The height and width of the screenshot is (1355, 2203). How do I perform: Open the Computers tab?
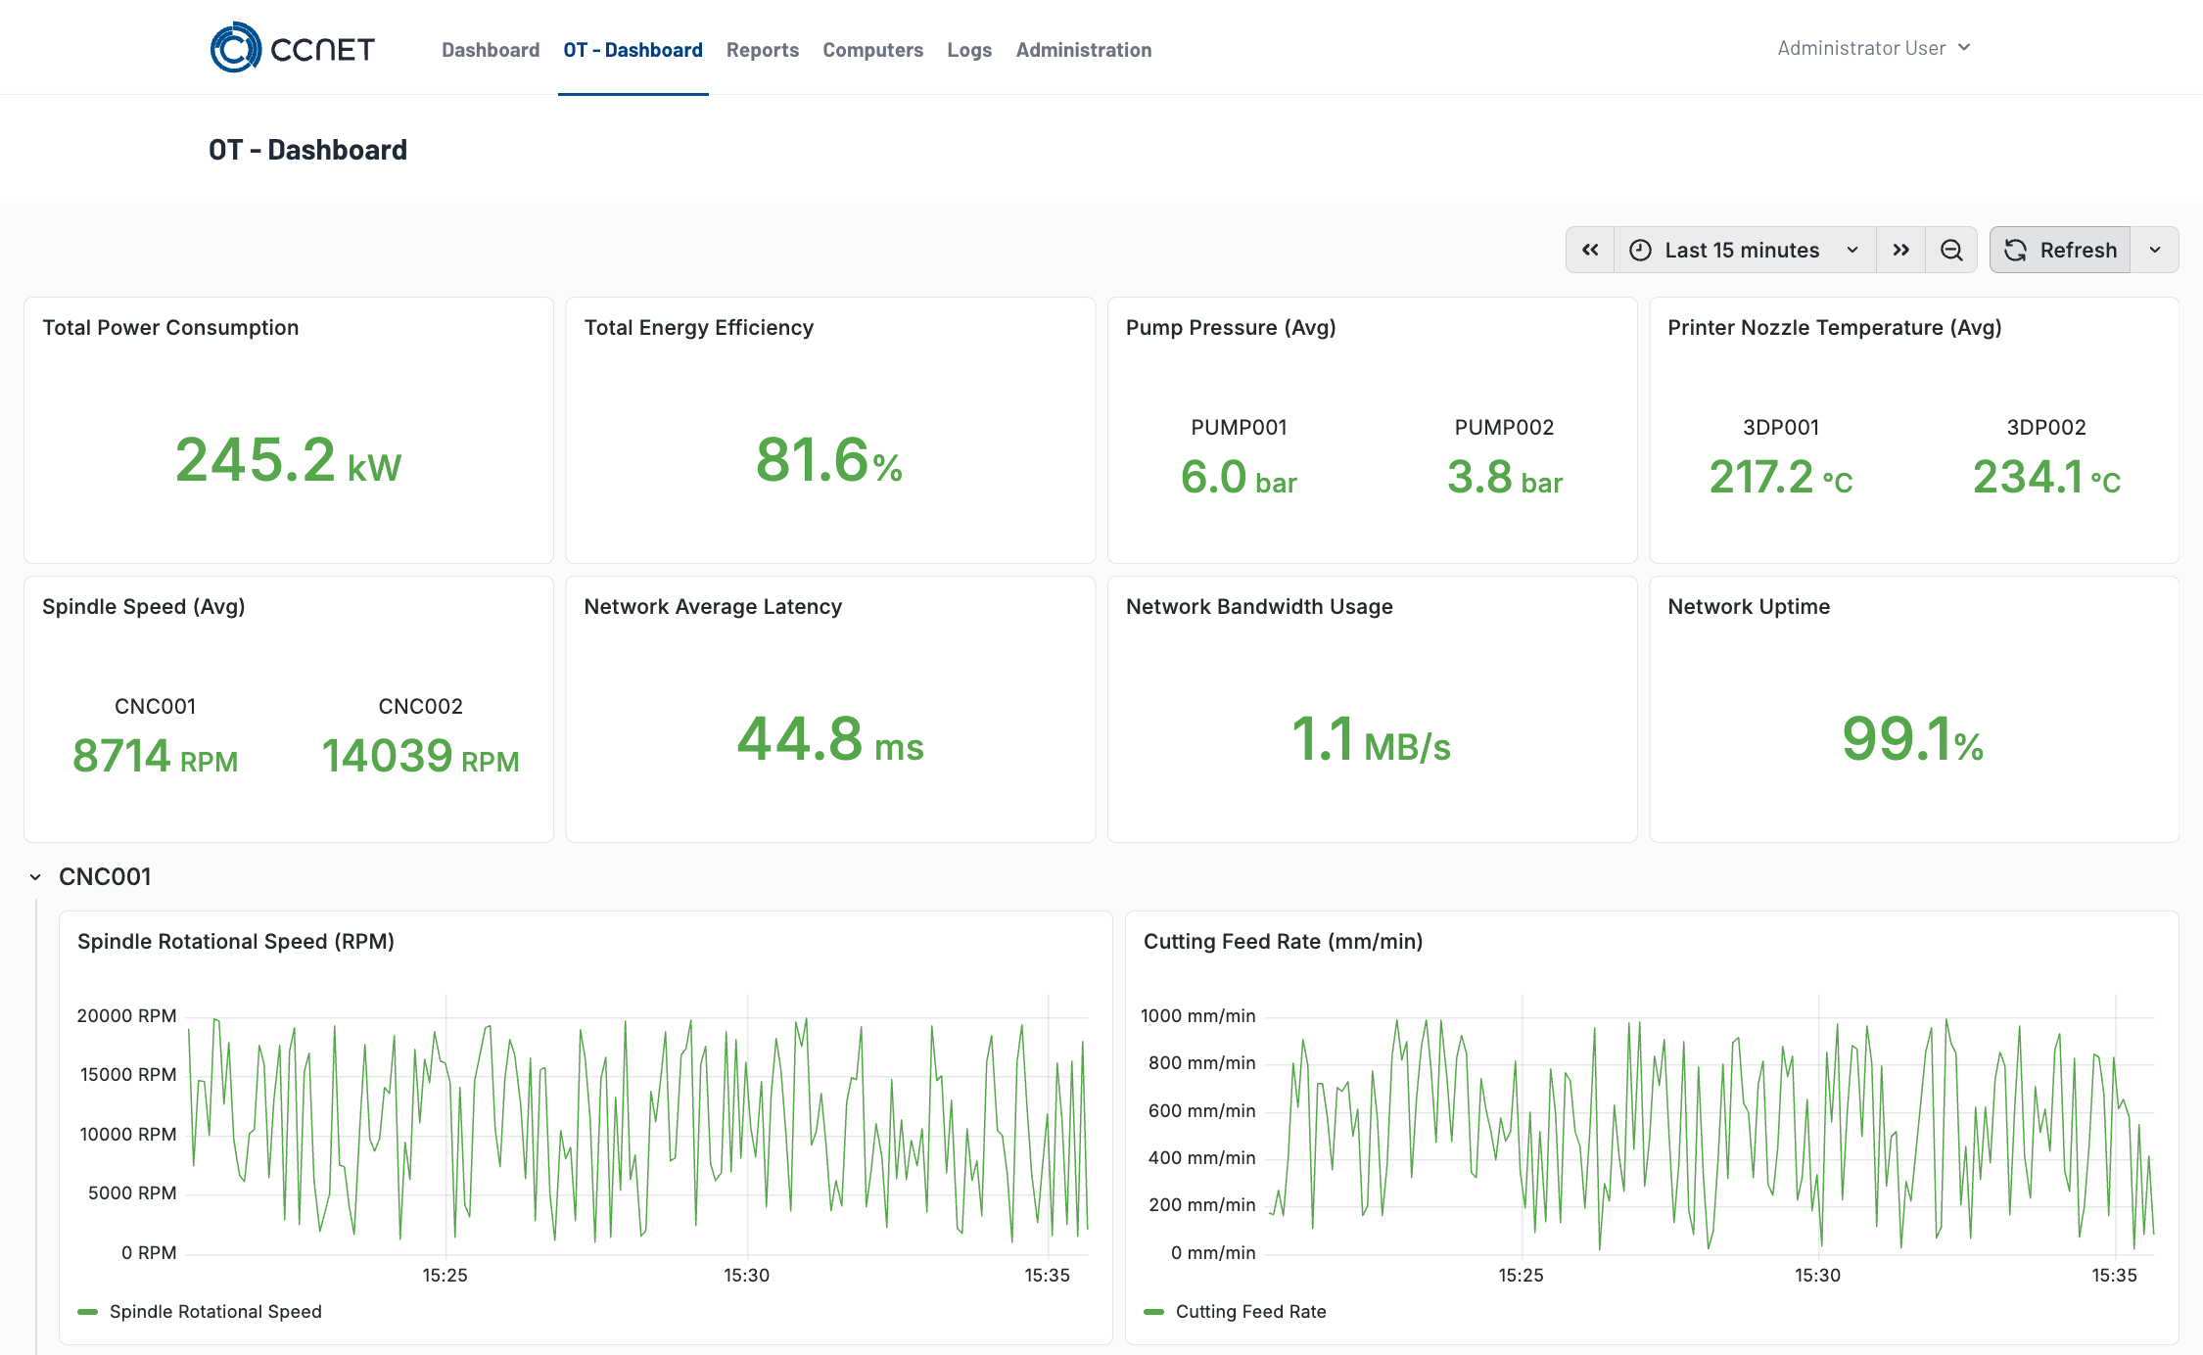tap(872, 50)
